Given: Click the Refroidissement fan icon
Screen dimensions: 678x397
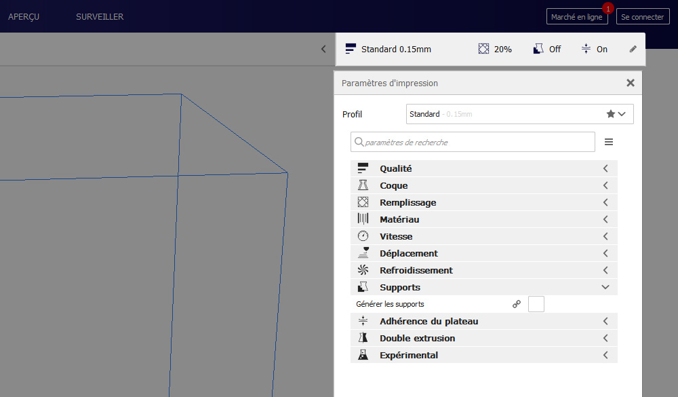Looking at the screenshot, I should pyautogui.click(x=363, y=270).
